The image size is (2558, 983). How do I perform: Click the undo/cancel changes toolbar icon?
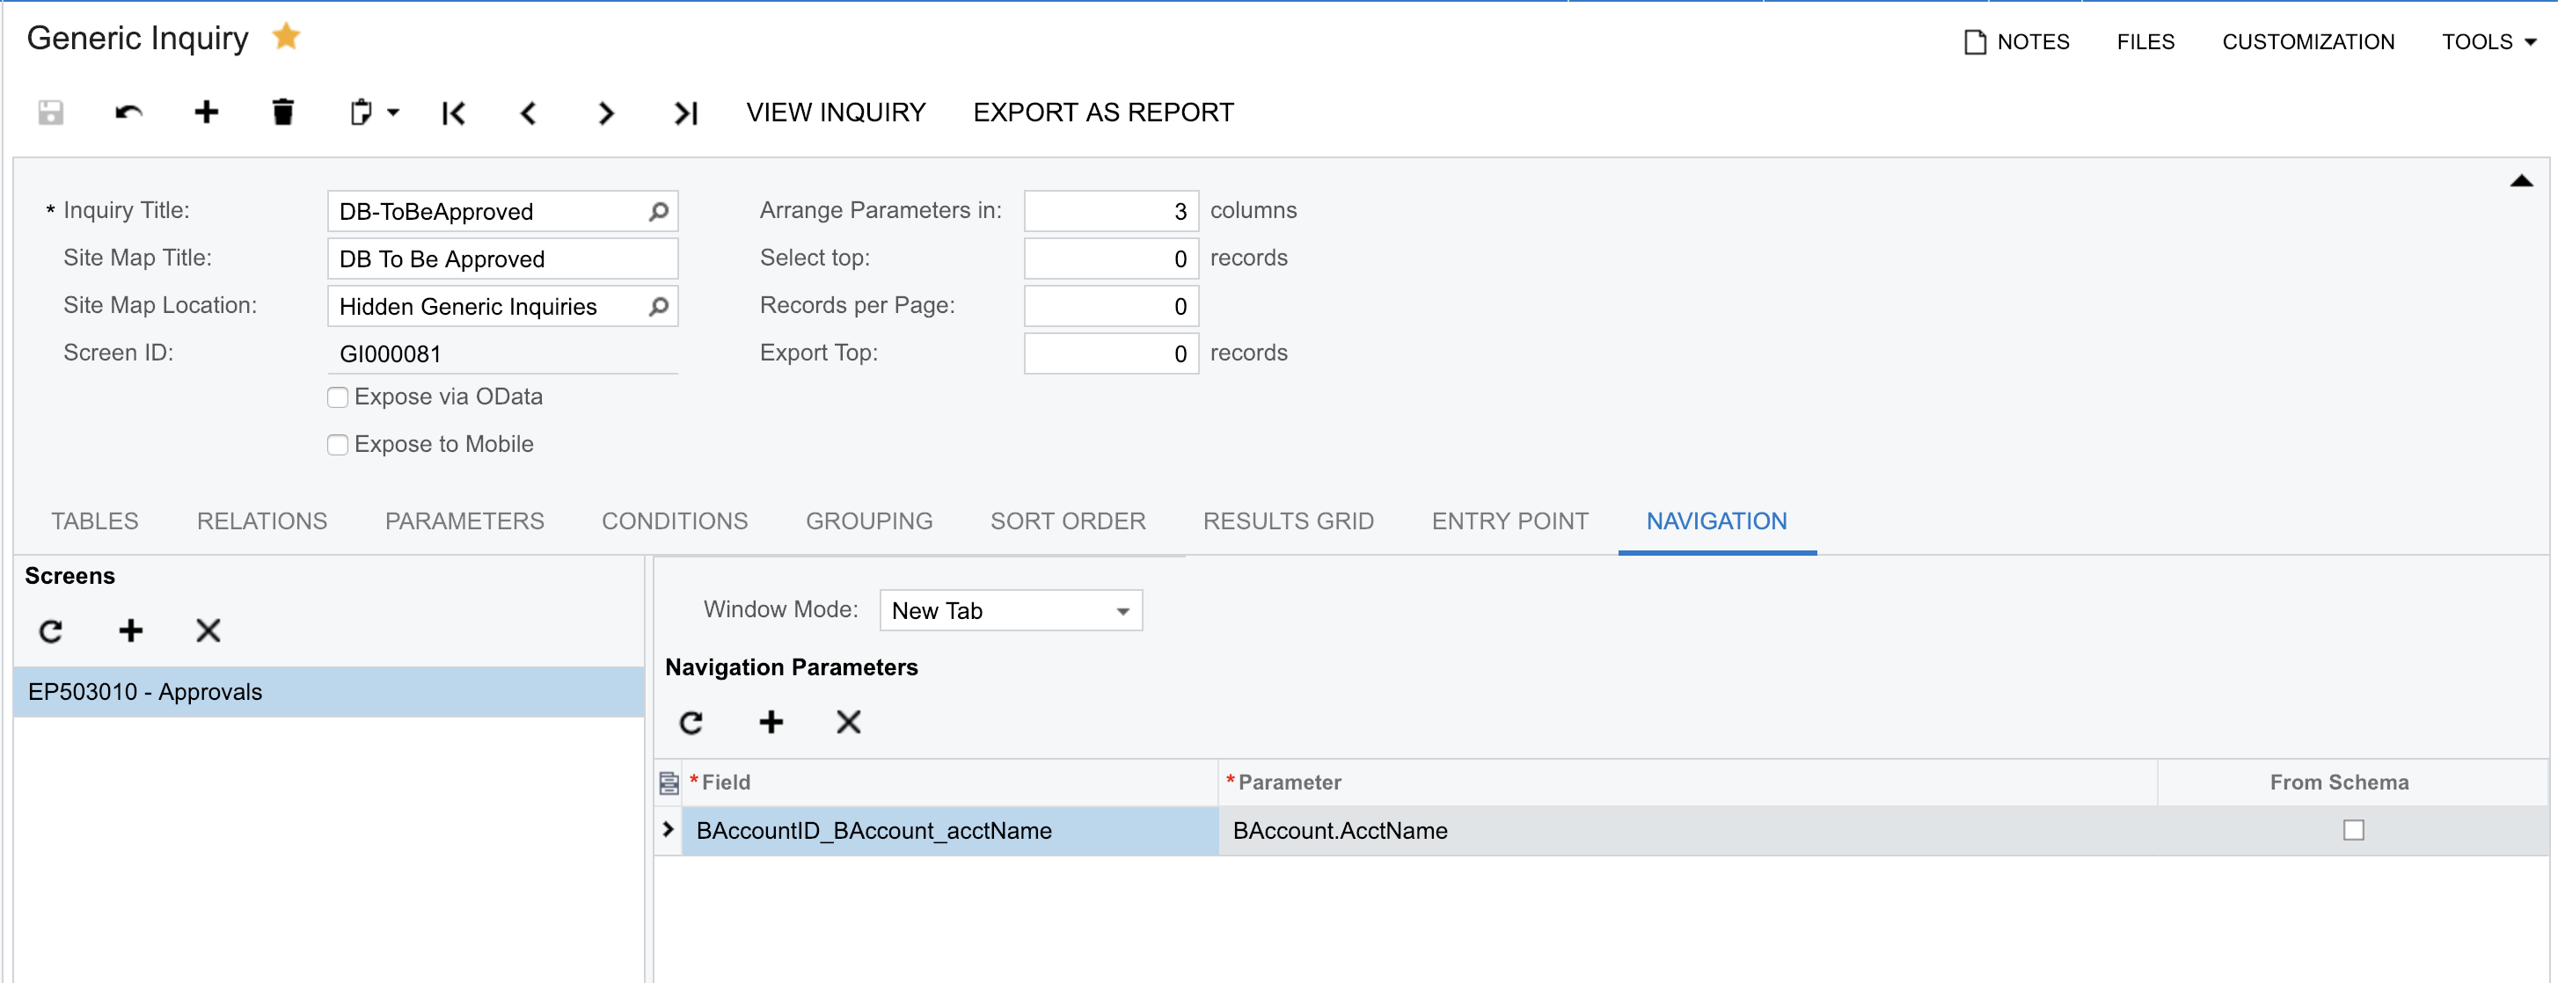point(128,113)
